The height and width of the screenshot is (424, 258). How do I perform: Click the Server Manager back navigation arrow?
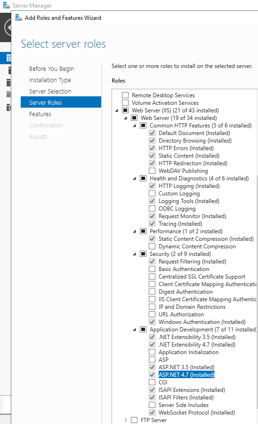tap(8, 27)
